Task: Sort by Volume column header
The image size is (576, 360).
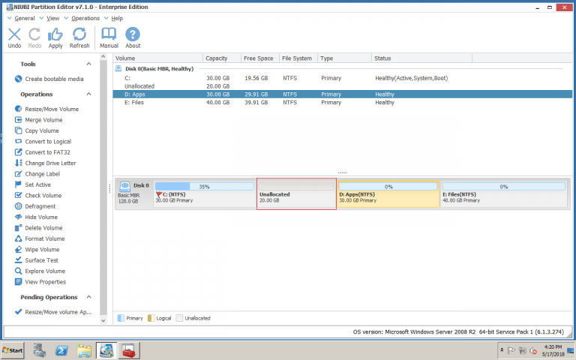Action: tap(158, 58)
